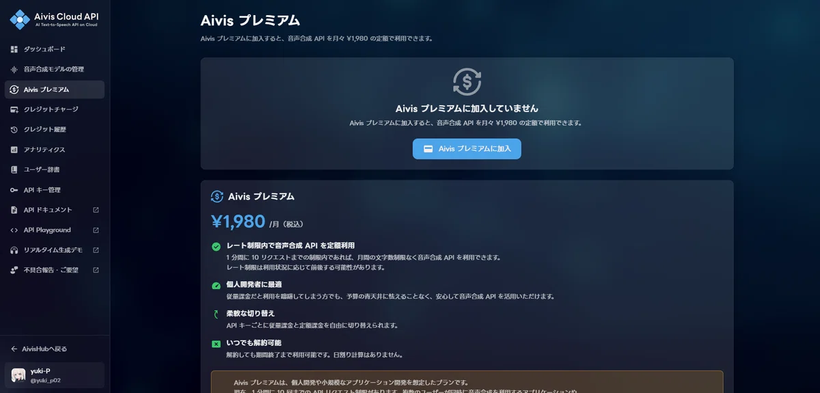Click the API Playground code brackets icon

point(14,230)
